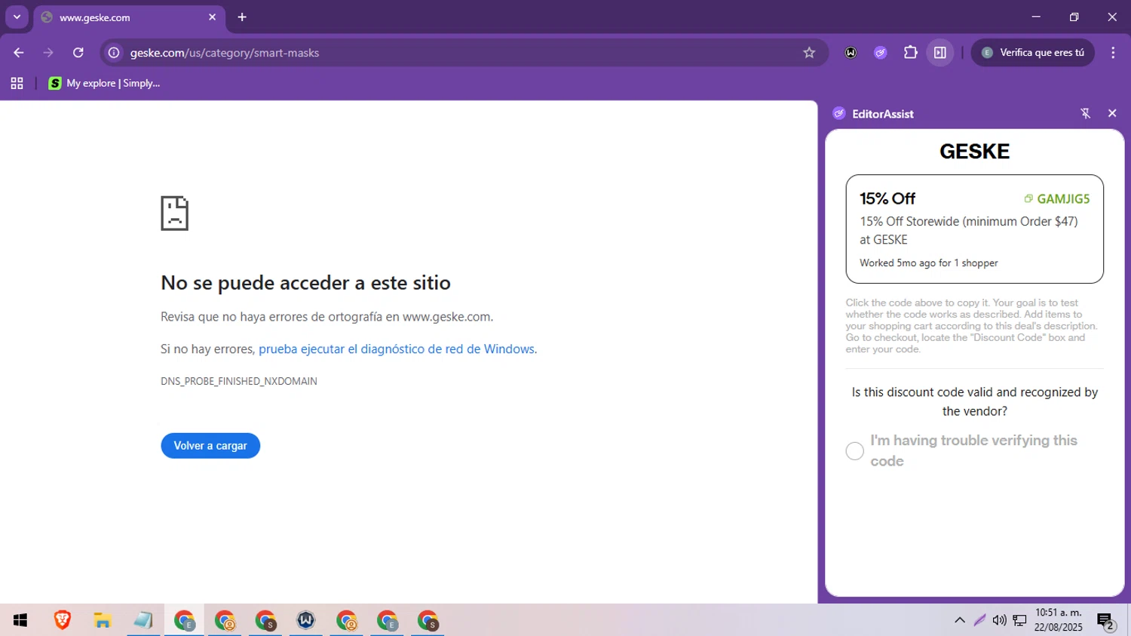Viewport: 1131px width, 636px height.
Task: Open the notification center with 2 alerts
Action: click(x=1106, y=621)
